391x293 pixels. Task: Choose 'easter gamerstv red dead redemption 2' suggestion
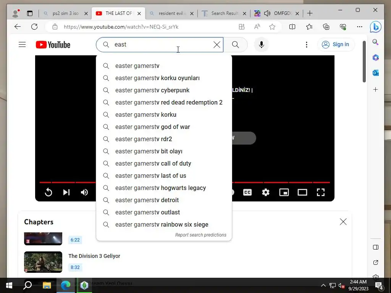coord(164,102)
